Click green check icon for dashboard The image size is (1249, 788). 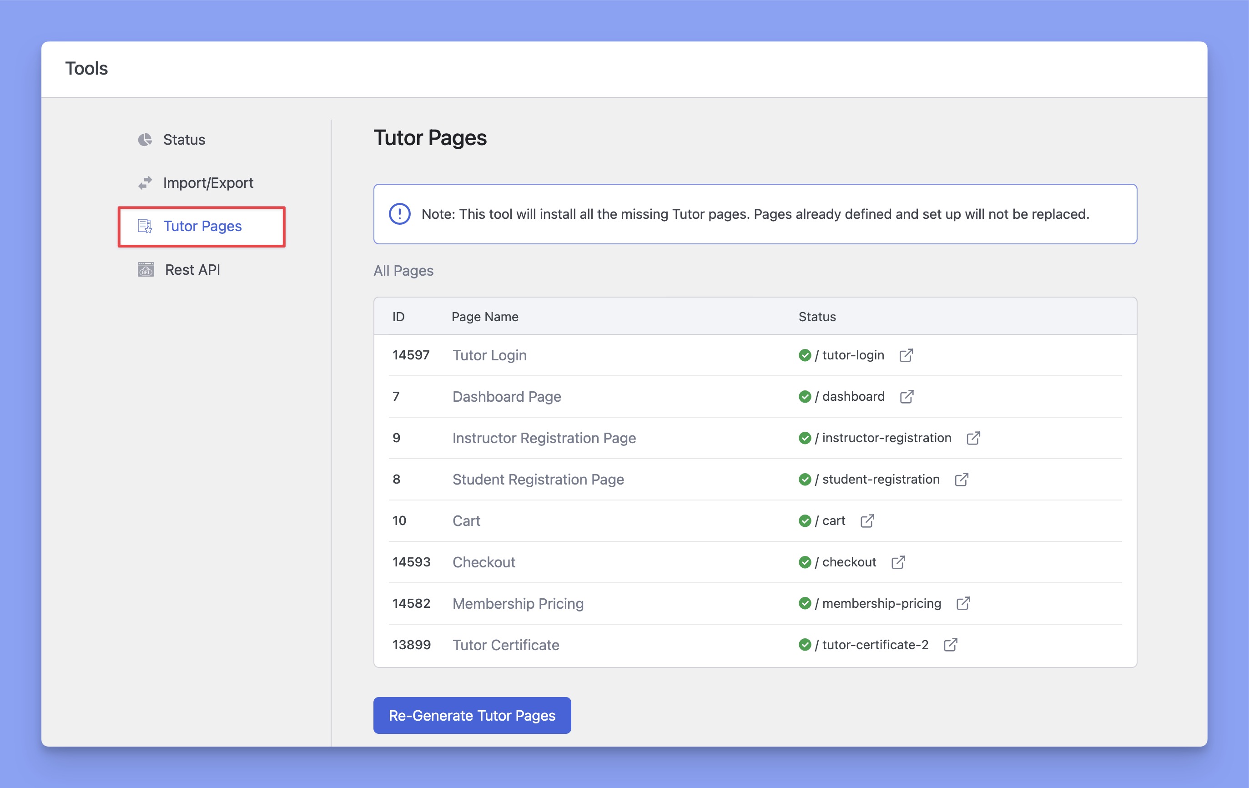pos(805,396)
